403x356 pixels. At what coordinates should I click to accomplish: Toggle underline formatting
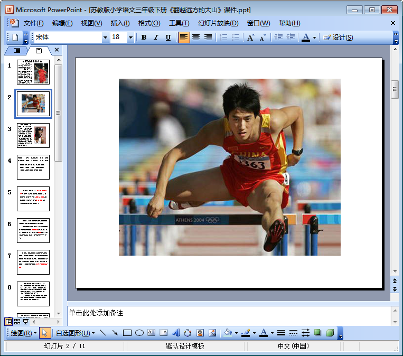[168, 38]
